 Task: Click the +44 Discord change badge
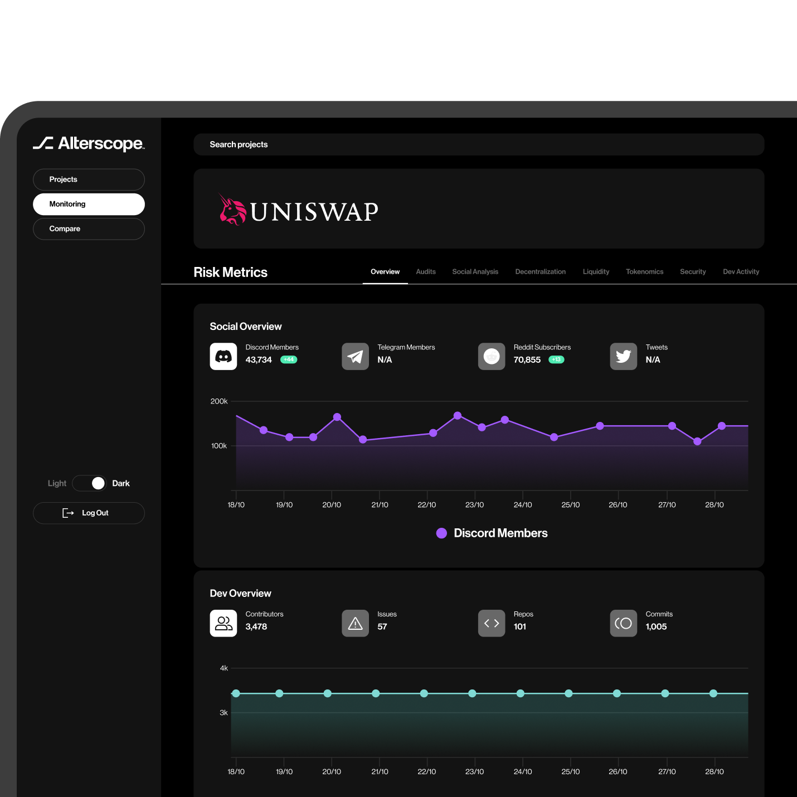pyautogui.click(x=289, y=359)
